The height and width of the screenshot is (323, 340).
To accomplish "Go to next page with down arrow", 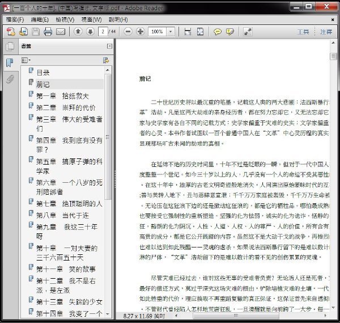I will (90, 32).
